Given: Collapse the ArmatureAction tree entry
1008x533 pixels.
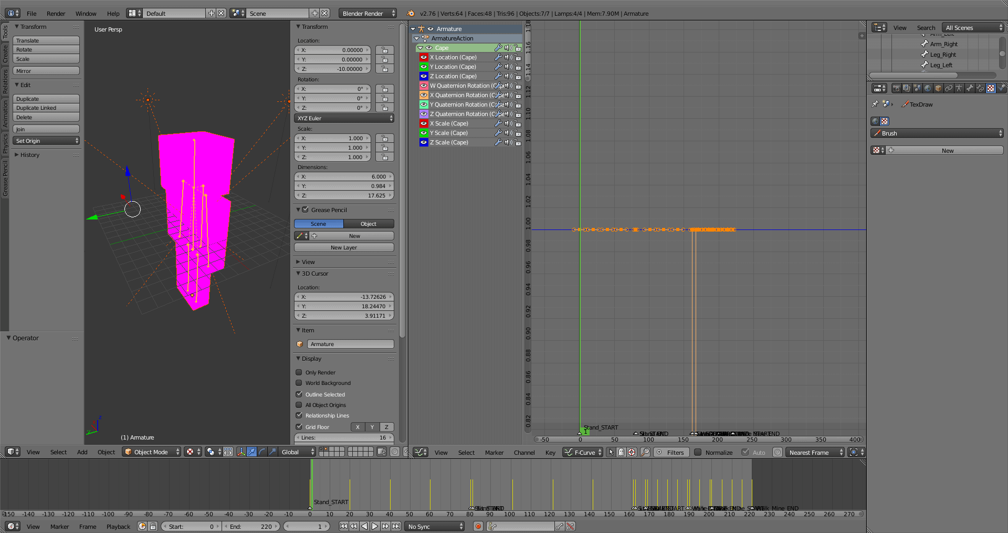Looking at the screenshot, I should point(416,38).
